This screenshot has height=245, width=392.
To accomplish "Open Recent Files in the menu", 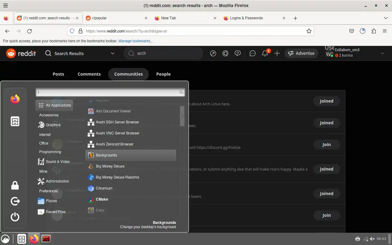I will [55, 212].
